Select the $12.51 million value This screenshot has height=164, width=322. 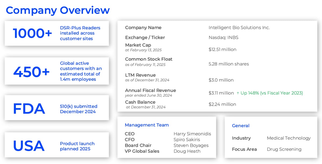point(222,49)
